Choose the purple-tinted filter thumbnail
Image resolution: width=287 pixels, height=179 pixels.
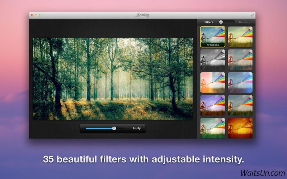[212, 105]
